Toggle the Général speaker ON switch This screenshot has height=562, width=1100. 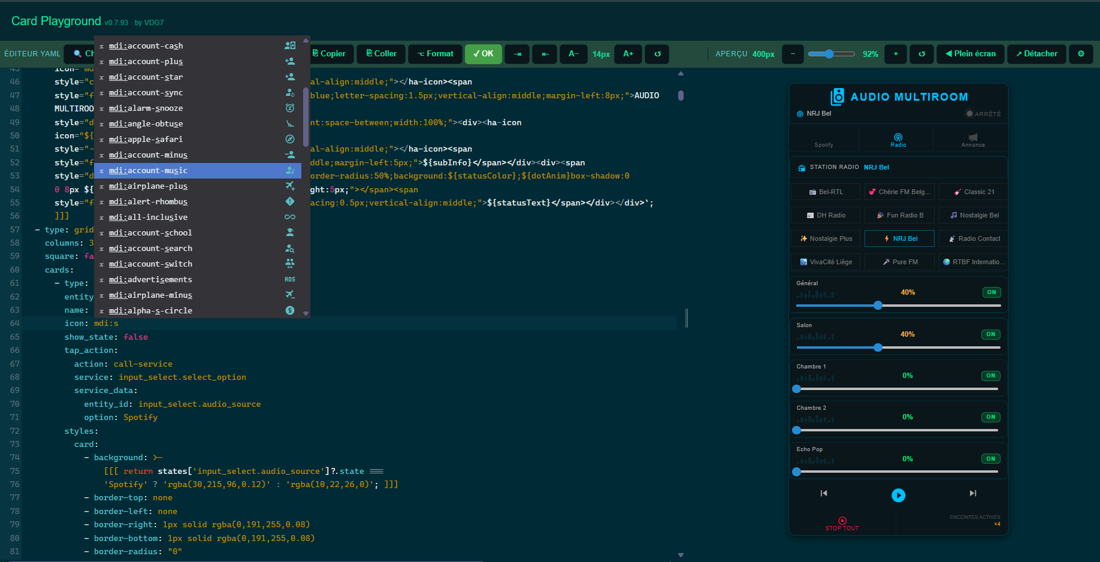[x=991, y=292]
